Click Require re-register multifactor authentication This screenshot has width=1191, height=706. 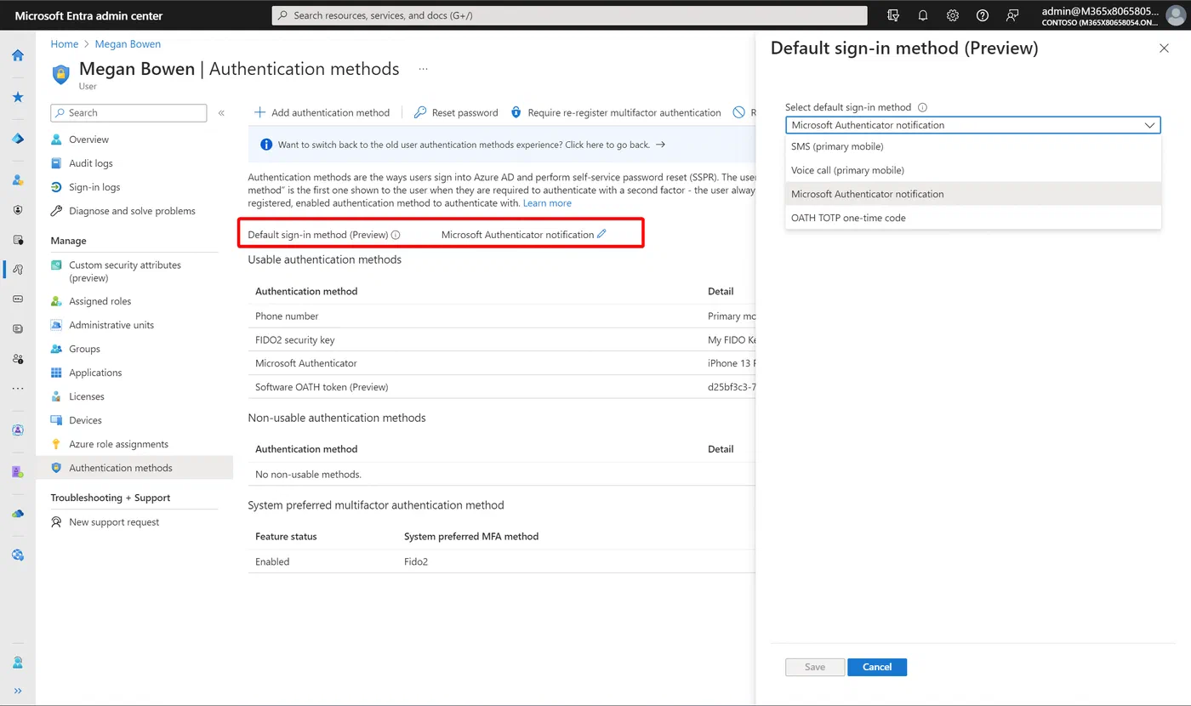coord(616,112)
